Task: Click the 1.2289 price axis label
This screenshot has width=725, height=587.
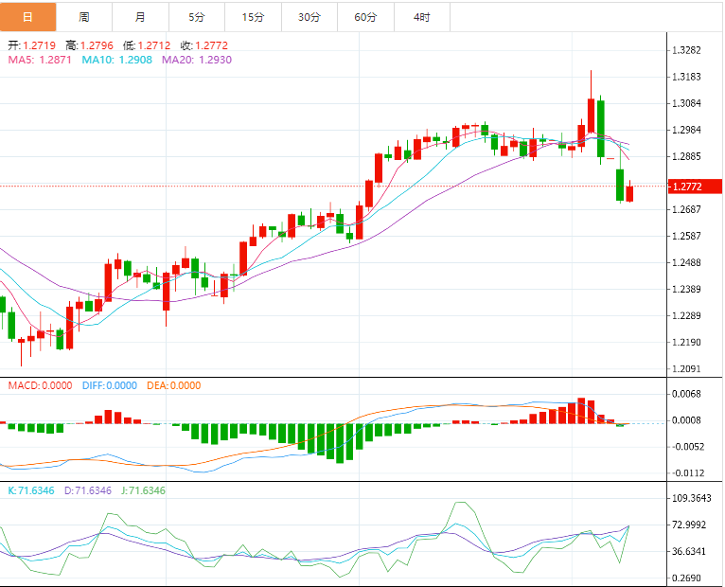Action: coord(686,316)
